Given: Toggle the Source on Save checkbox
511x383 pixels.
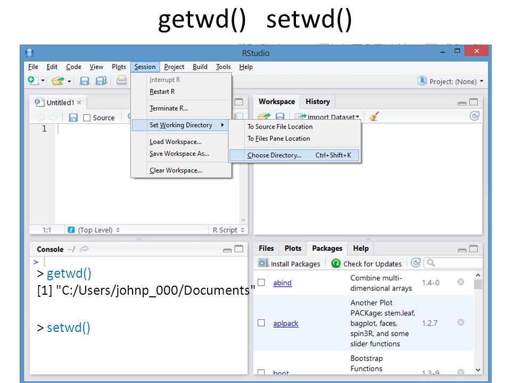Looking at the screenshot, I should click(x=87, y=118).
